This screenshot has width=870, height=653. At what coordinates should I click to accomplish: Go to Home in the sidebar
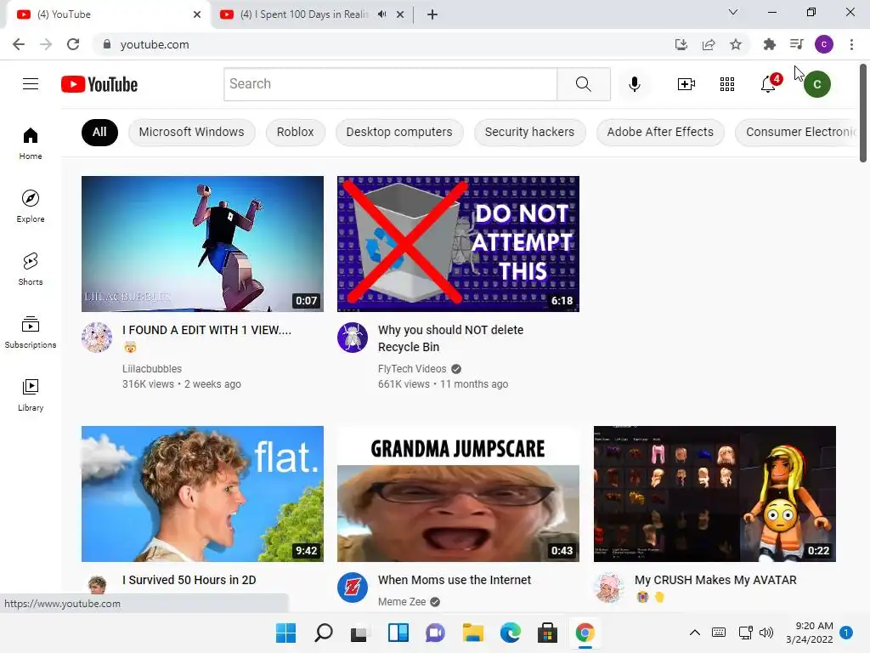point(31,143)
